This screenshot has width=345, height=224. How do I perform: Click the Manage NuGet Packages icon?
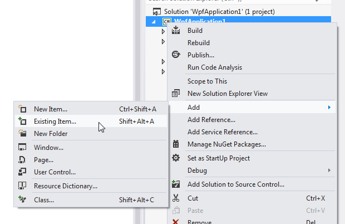[x=176, y=144]
